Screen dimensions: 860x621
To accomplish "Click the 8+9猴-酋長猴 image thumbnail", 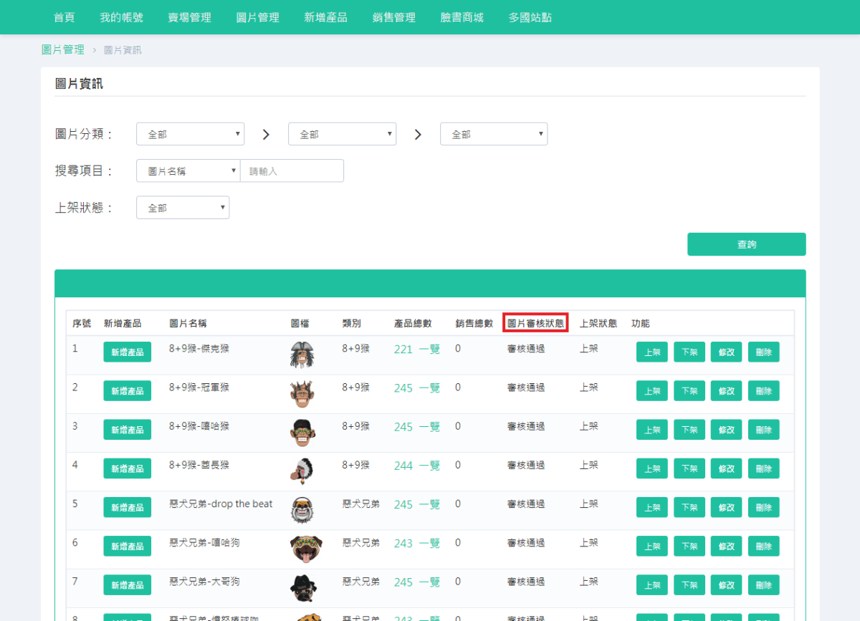I will click(x=304, y=468).
